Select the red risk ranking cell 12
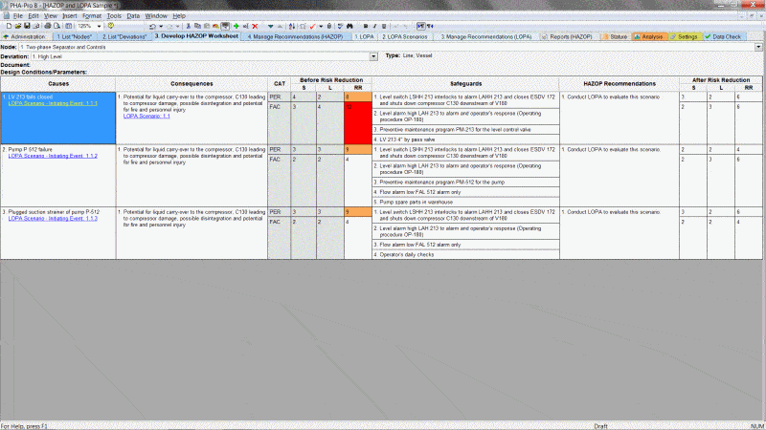This screenshot has height=430, width=766. [354, 123]
